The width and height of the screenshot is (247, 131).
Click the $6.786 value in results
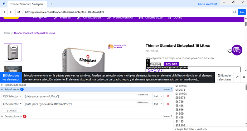(179, 102)
